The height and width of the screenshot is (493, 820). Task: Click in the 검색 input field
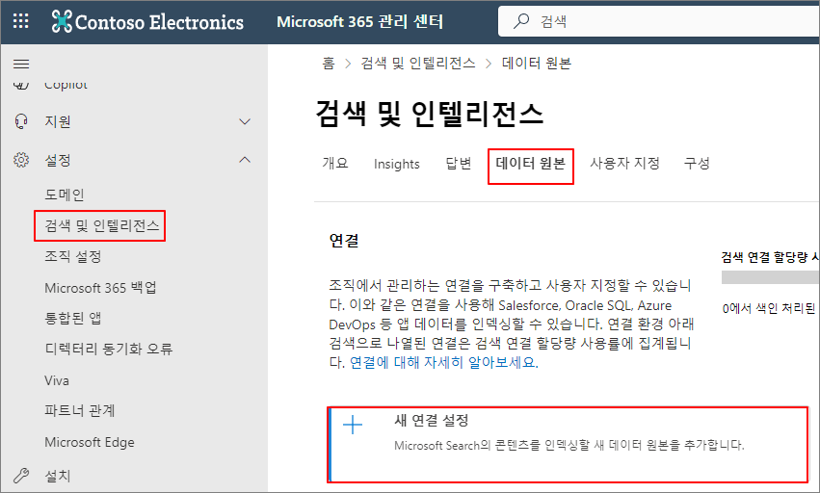(x=659, y=21)
